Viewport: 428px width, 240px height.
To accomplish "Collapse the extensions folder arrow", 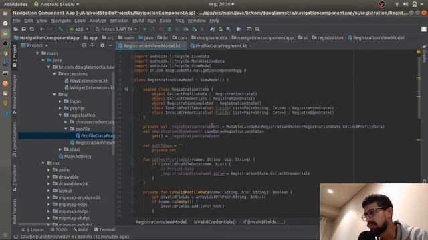I will [55, 74].
